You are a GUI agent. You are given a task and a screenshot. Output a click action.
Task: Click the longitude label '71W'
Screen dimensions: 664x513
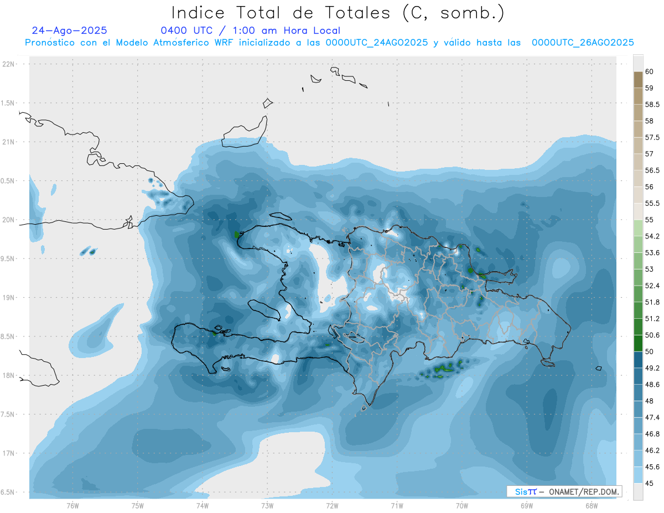[x=397, y=506]
